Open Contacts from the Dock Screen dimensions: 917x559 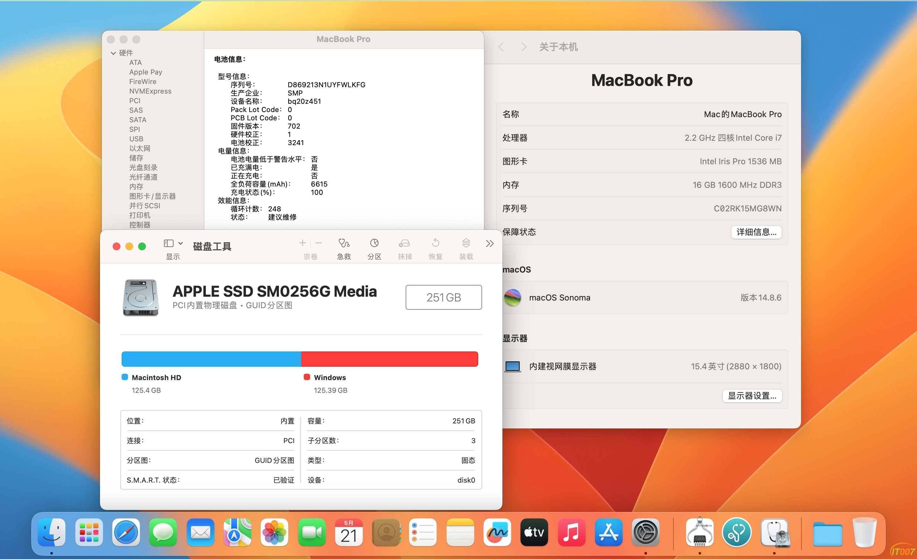pyautogui.click(x=386, y=532)
